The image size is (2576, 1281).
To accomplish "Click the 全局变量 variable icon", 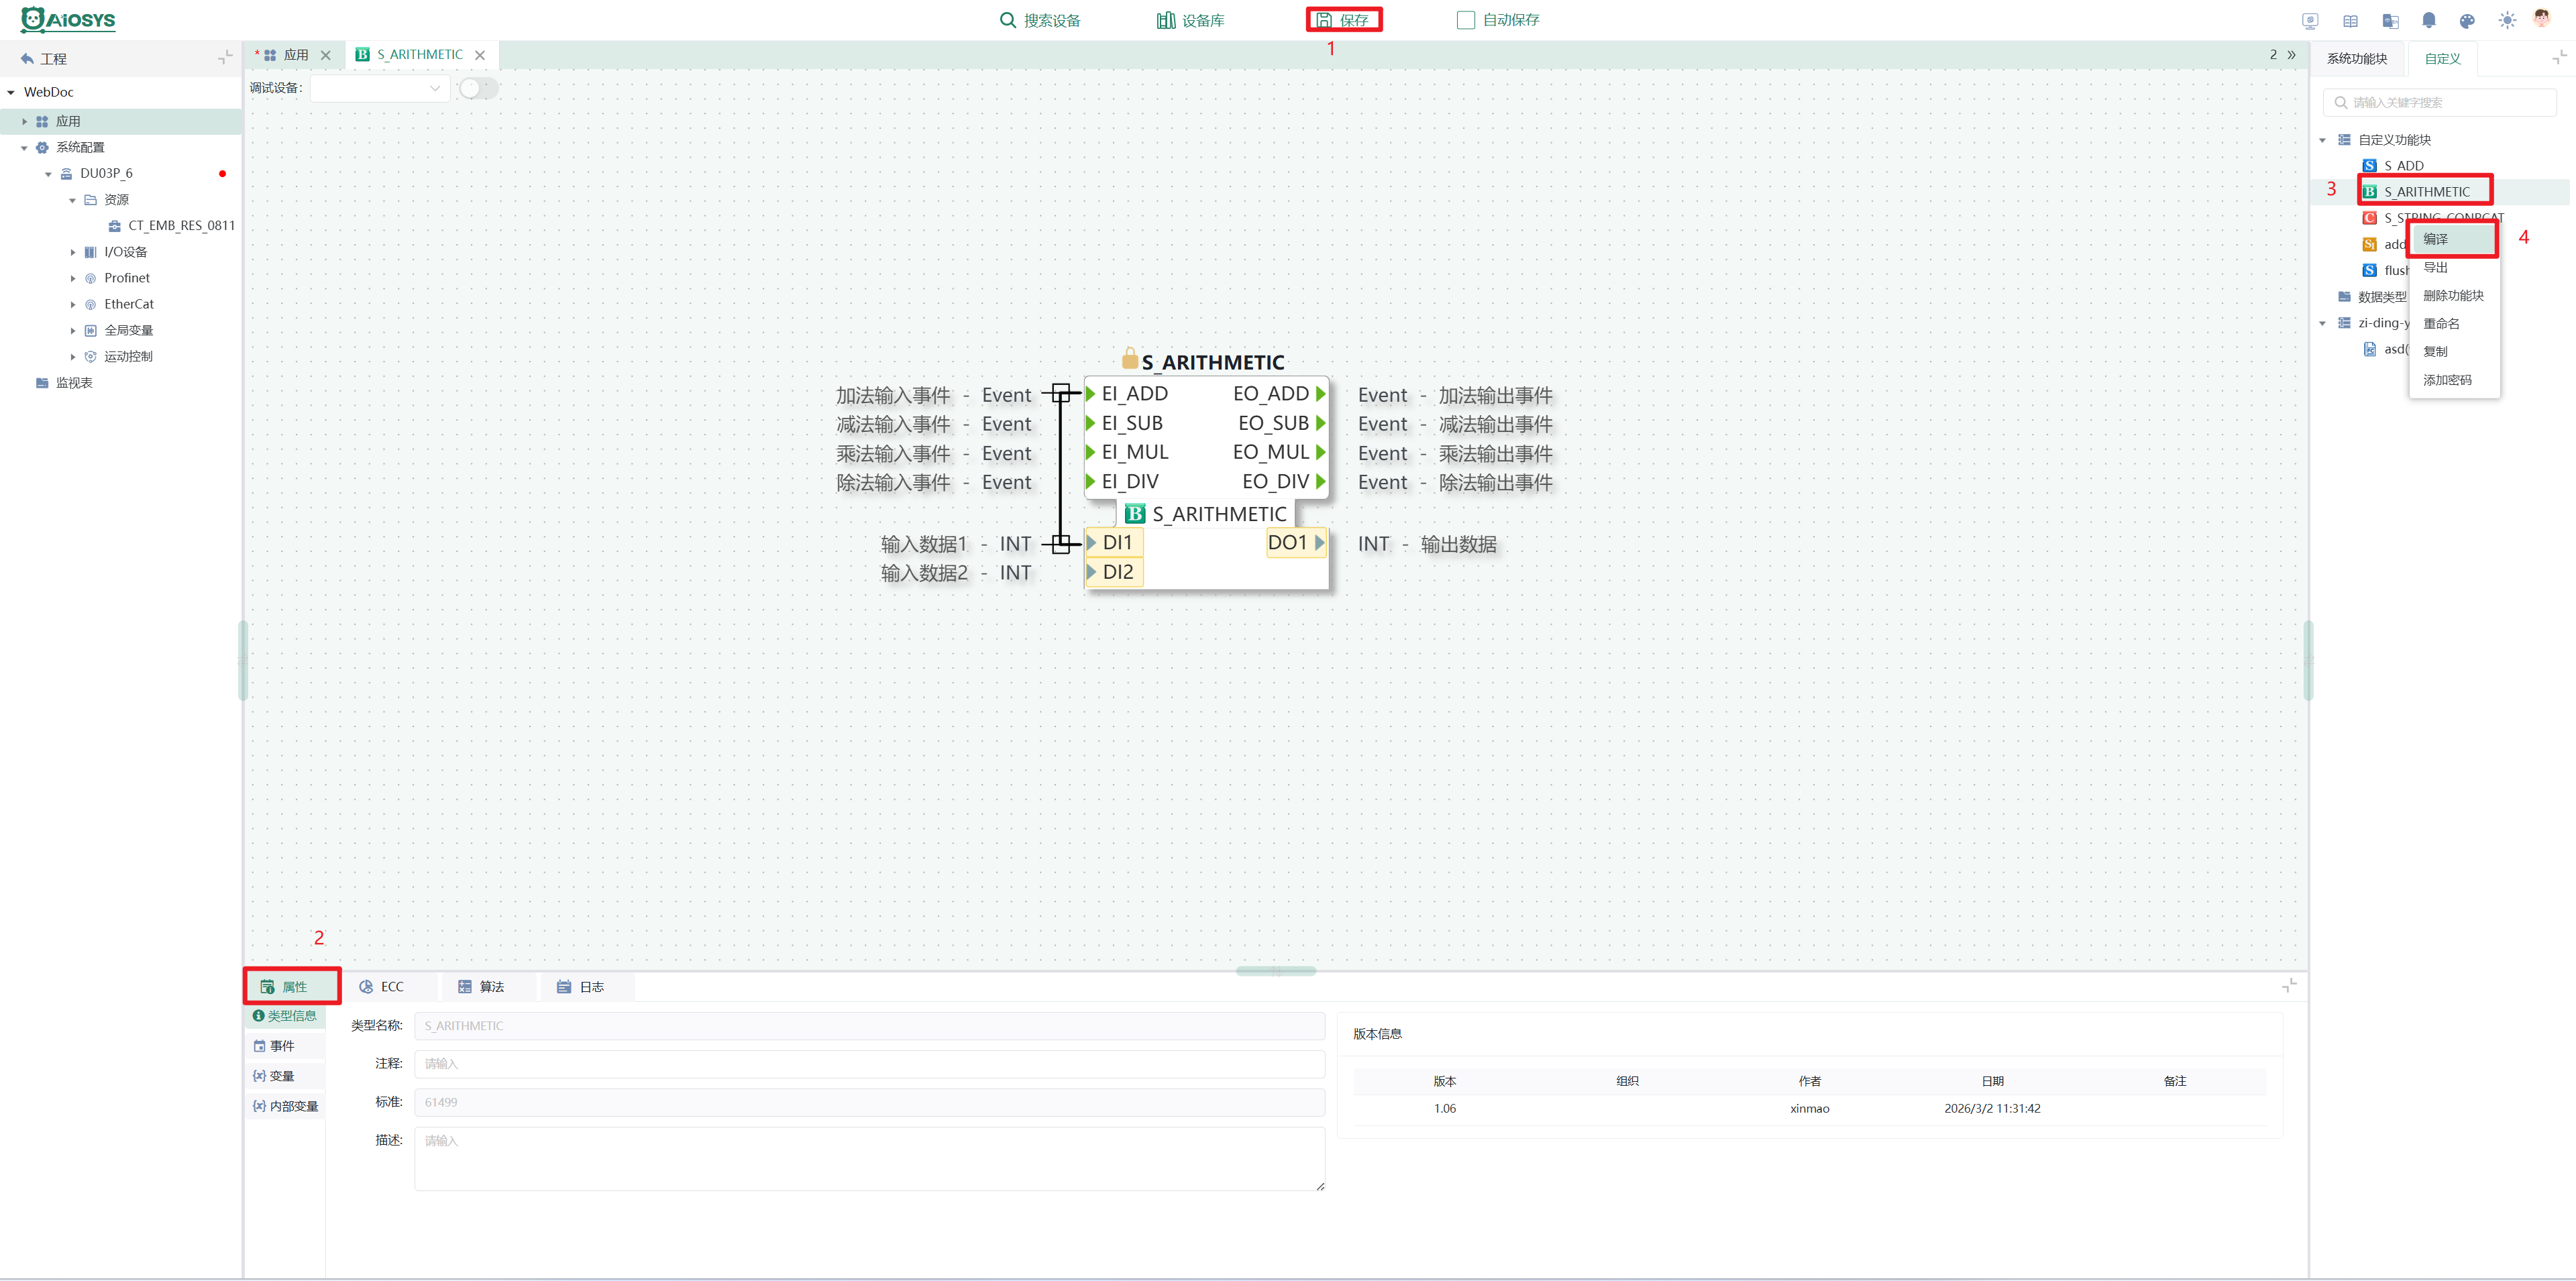I will tap(90, 330).
